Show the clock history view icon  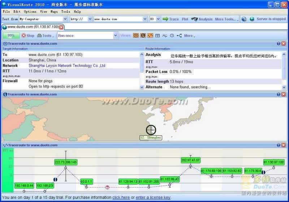(172, 35)
